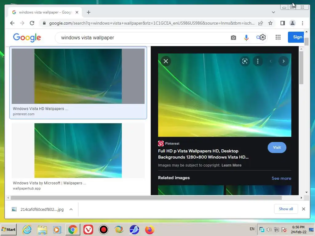Open the Learn More copyright link
The image size is (315, 236).
pyautogui.click(x=231, y=165)
